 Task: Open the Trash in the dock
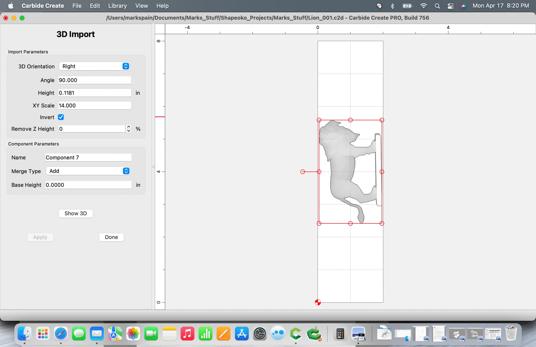[511, 333]
